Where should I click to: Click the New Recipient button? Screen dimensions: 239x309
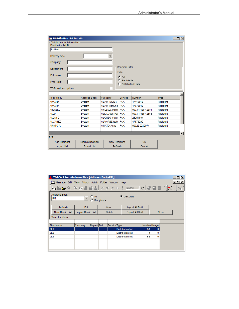tap(117, 142)
